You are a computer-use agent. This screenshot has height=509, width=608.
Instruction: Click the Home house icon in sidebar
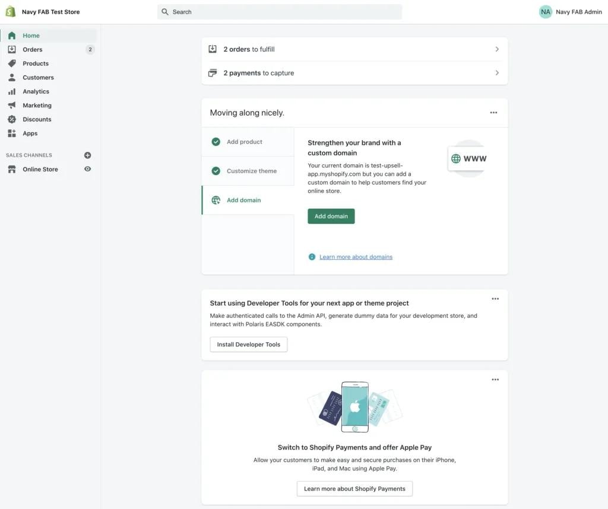(12, 36)
